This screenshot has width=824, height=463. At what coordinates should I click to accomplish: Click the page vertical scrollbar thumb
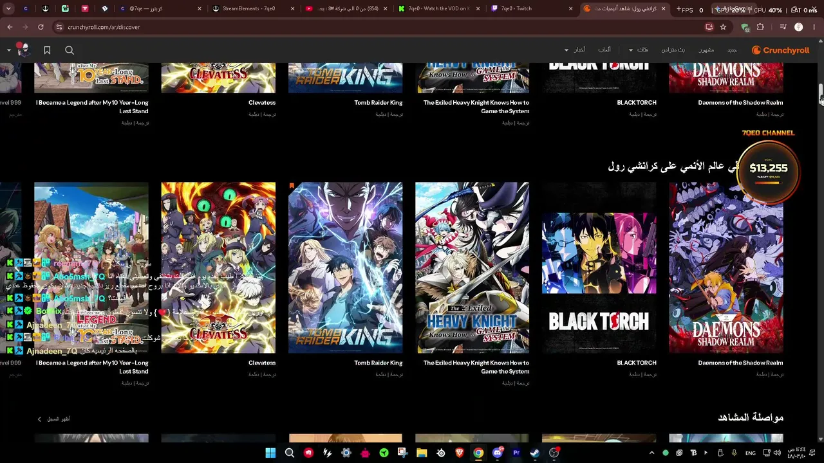pos(821,94)
